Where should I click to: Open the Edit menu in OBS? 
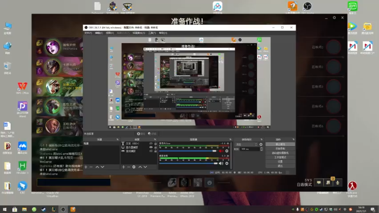[x=99, y=33]
